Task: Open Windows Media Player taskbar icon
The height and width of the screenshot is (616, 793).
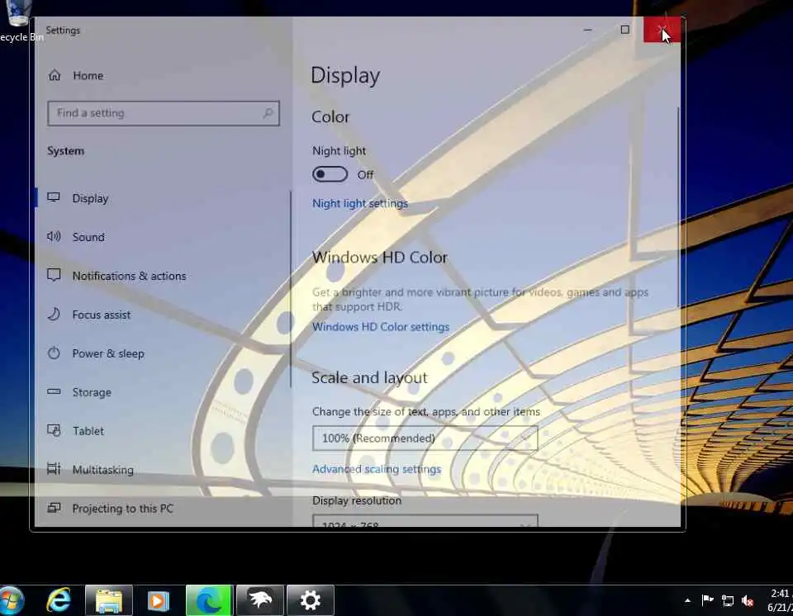Action: point(159,601)
